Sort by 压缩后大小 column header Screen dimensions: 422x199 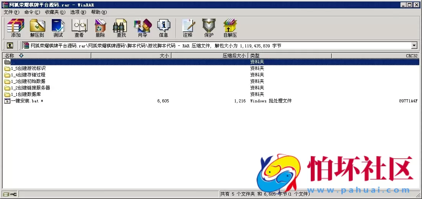(x=209, y=56)
